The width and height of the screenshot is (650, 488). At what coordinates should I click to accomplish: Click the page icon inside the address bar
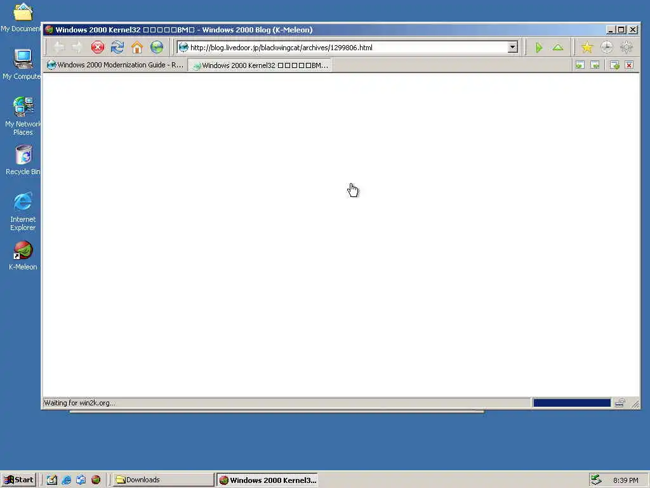click(x=183, y=47)
